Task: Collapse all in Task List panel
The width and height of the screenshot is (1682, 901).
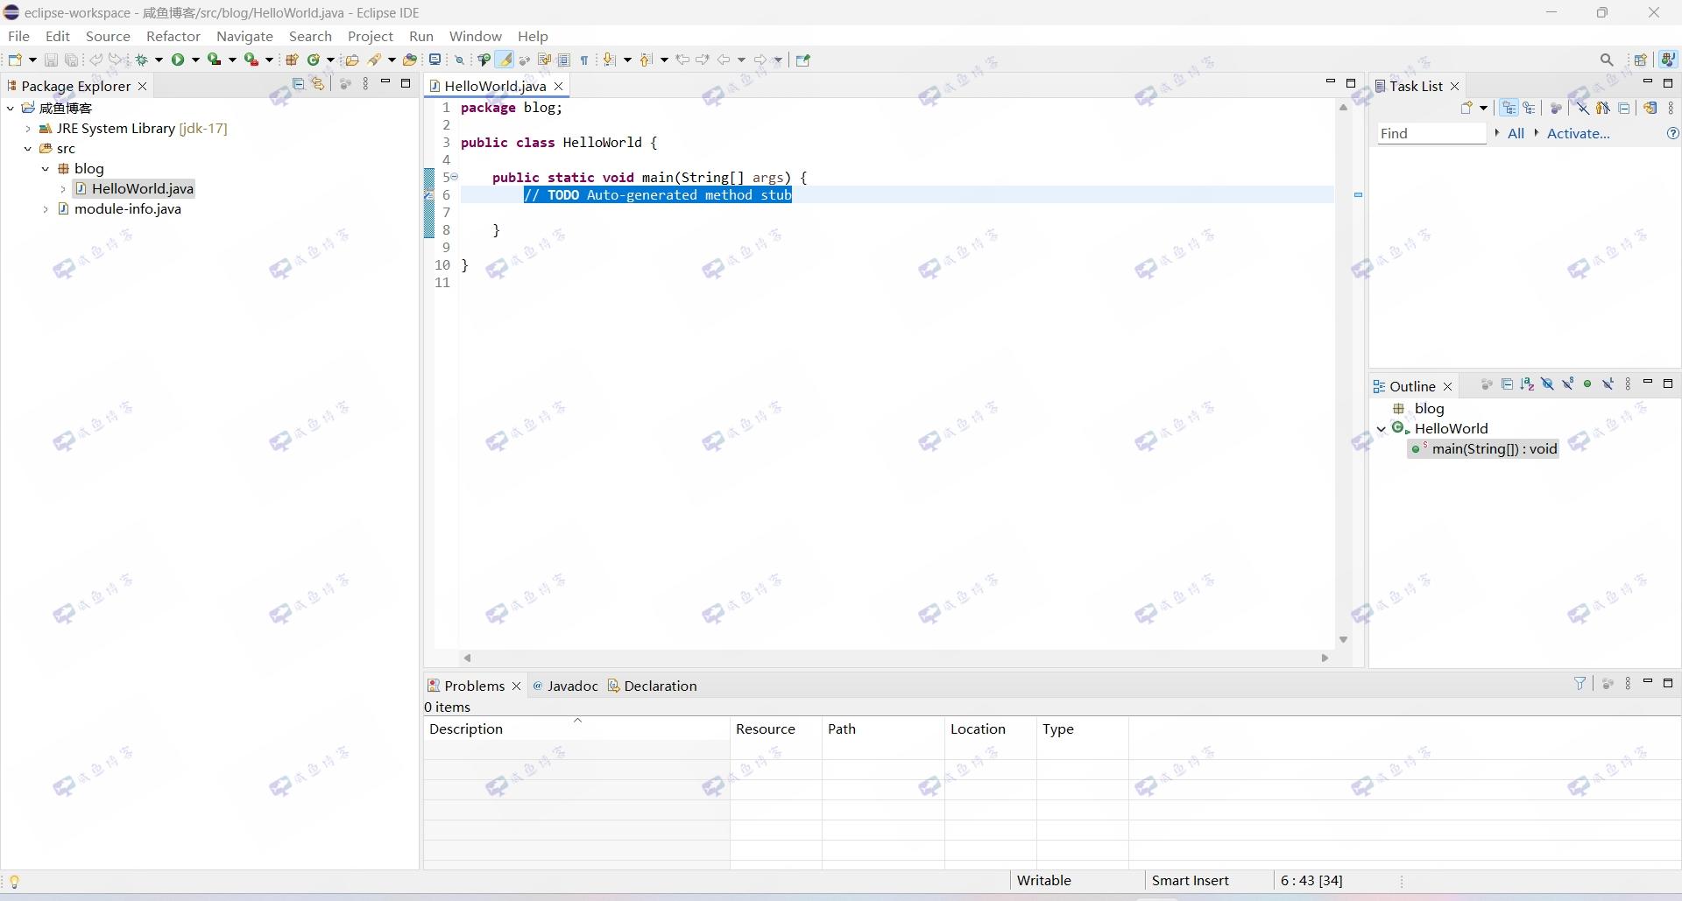Action: tap(1623, 108)
